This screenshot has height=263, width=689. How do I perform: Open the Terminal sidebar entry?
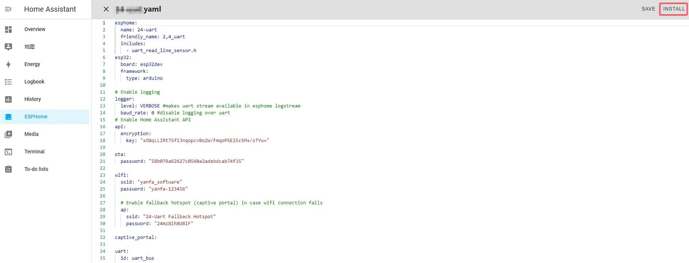34,152
